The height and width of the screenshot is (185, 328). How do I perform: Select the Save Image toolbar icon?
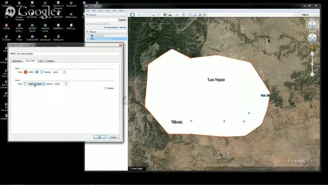pyautogui.click(x=200, y=15)
